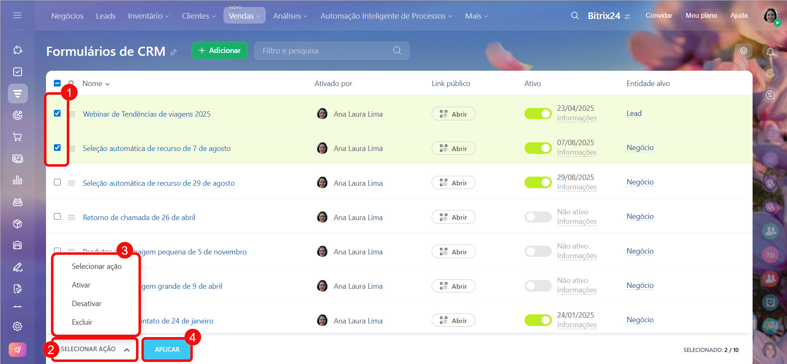This screenshot has width=787, height=364.
Task: Click the pin icon beside Formulários de CRM
Action: (174, 52)
